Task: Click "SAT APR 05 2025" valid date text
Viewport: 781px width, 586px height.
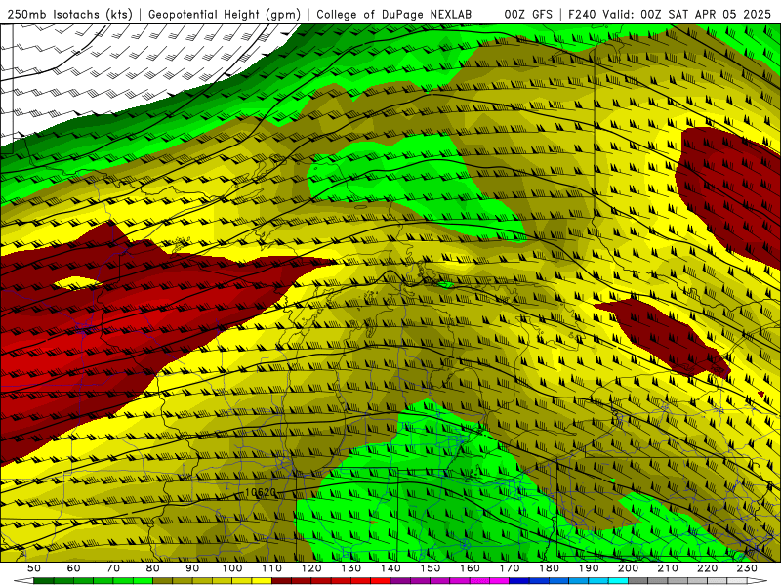Action: (x=719, y=15)
